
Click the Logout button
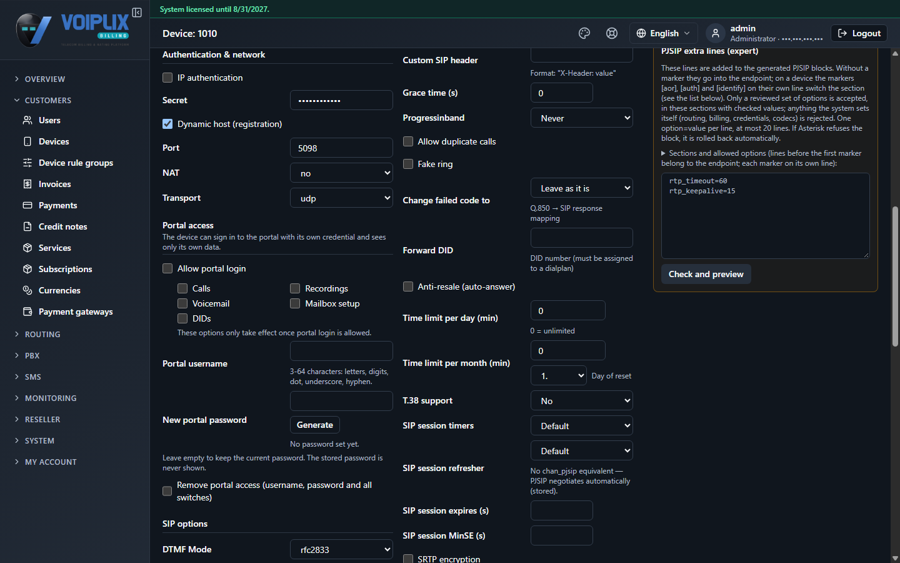(859, 33)
